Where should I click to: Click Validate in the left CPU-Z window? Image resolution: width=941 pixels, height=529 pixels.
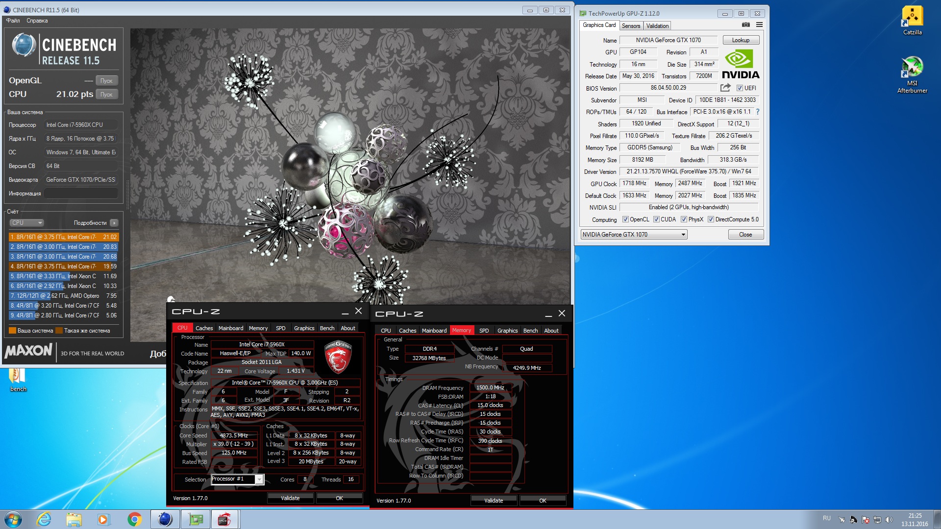[290, 498]
